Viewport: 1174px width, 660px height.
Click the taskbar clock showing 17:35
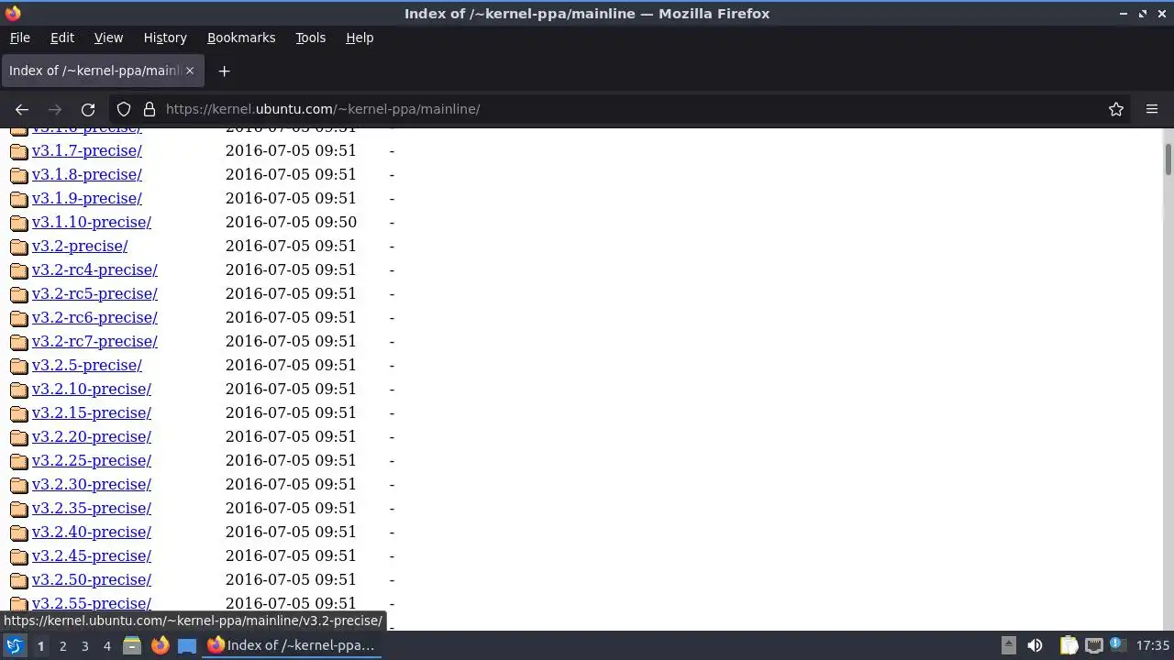point(1153,645)
